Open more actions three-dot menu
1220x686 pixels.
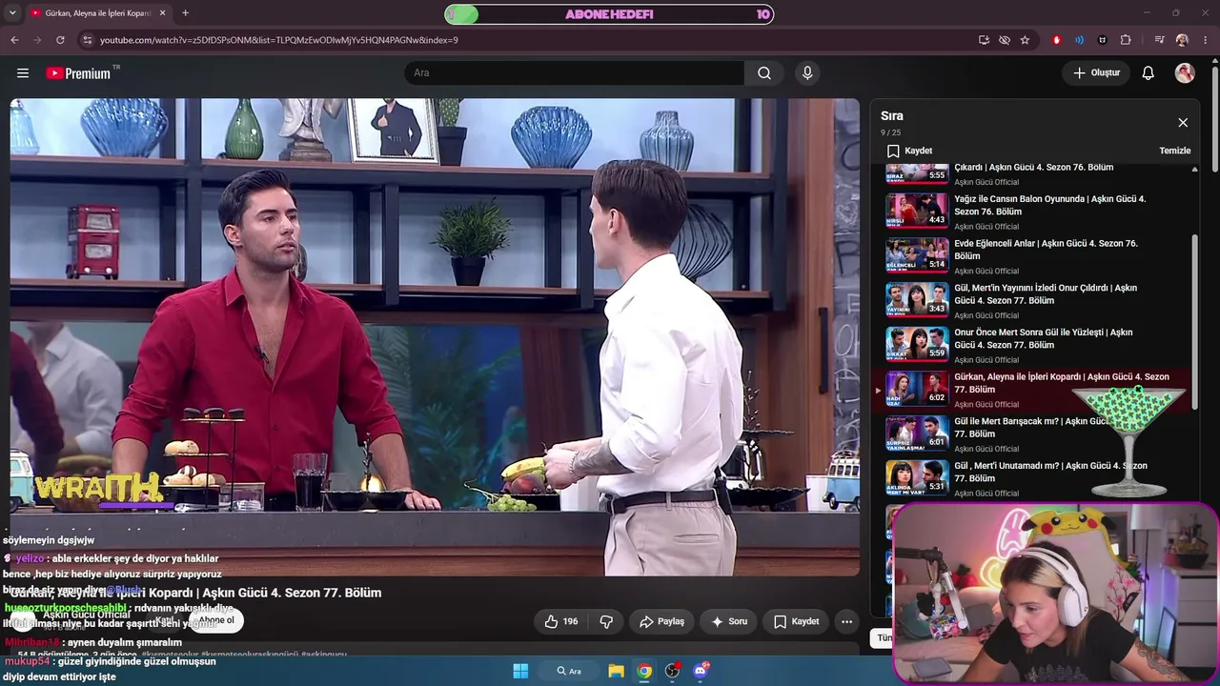846,621
